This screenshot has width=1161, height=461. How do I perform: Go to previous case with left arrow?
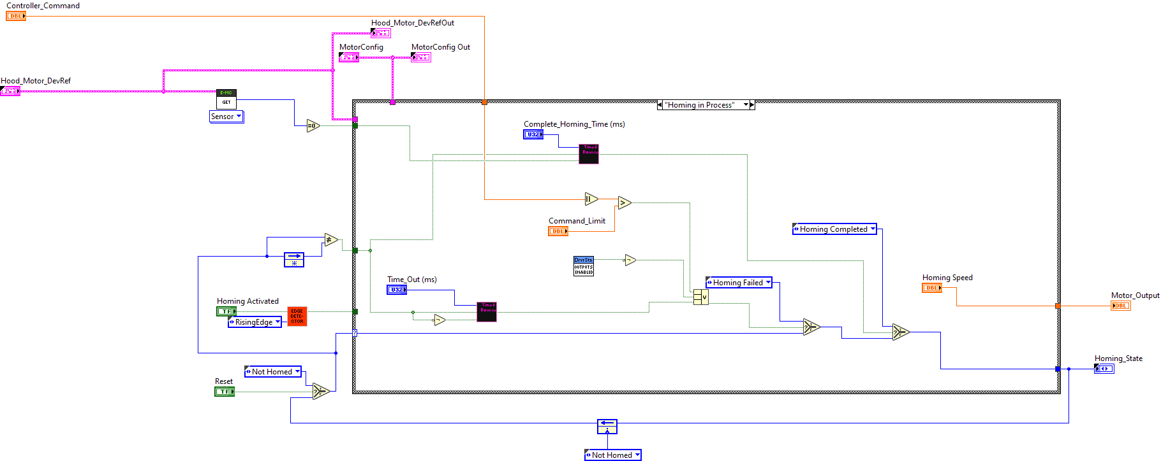(x=660, y=105)
